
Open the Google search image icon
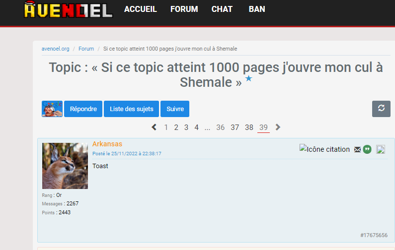click(52, 109)
